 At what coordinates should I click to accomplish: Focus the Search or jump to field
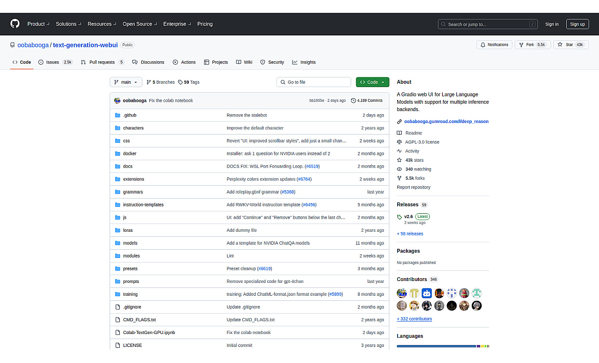coord(488,24)
